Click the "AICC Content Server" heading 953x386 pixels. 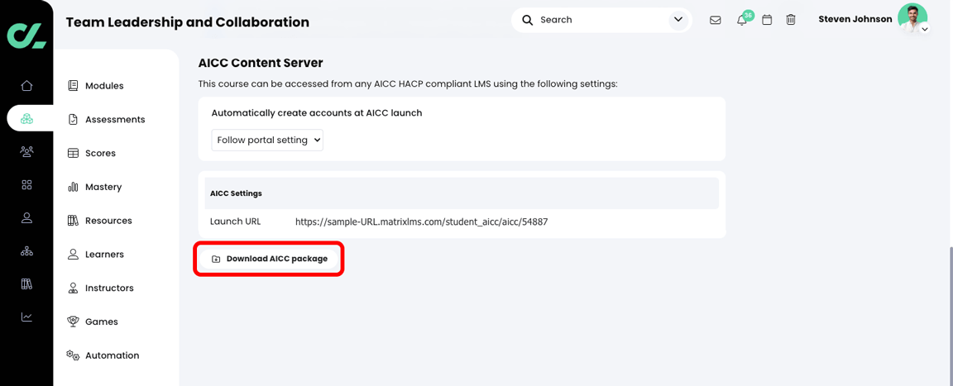pyautogui.click(x=261, y=63)
